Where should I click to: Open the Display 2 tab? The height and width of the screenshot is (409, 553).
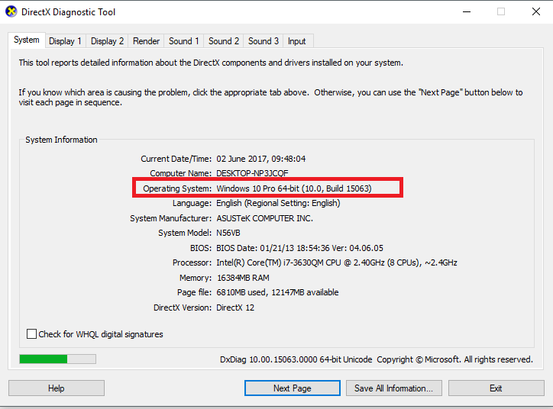pyautogui.click(x=107, y=41)
